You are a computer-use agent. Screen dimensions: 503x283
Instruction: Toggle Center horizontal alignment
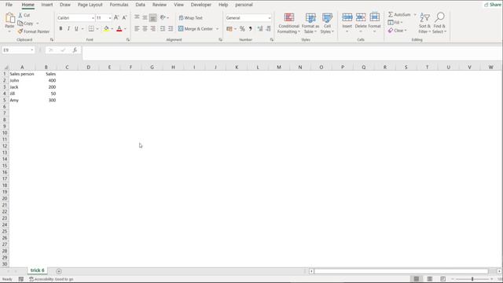tap(145, 29)
